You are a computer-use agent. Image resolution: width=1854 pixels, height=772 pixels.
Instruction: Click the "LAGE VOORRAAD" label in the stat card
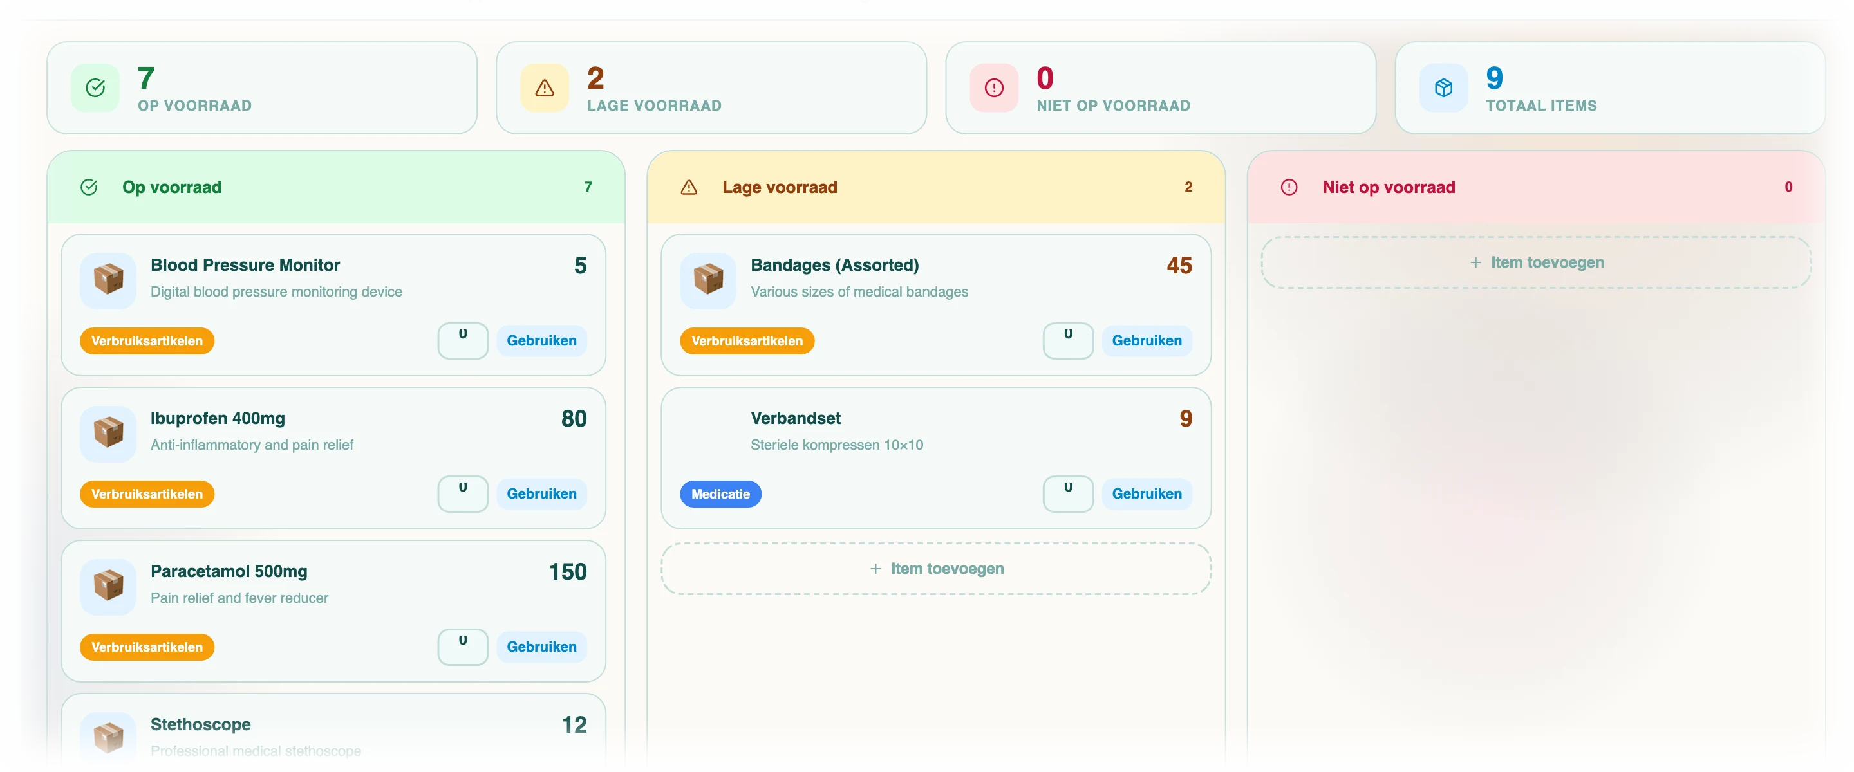[654, 106]
